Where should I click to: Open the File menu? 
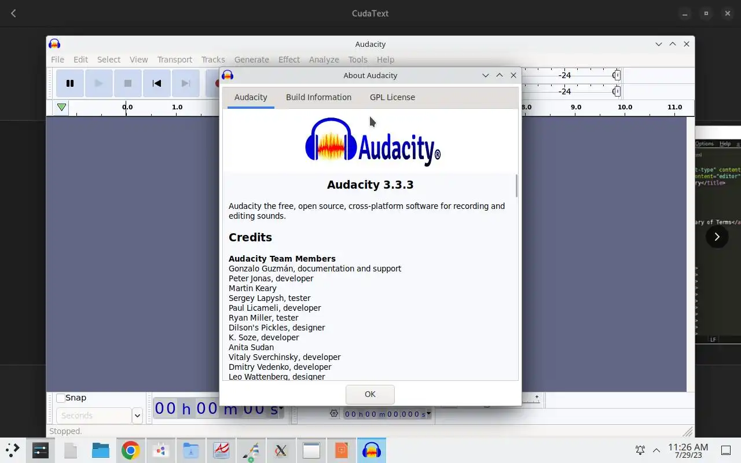[x=57, y=60]
